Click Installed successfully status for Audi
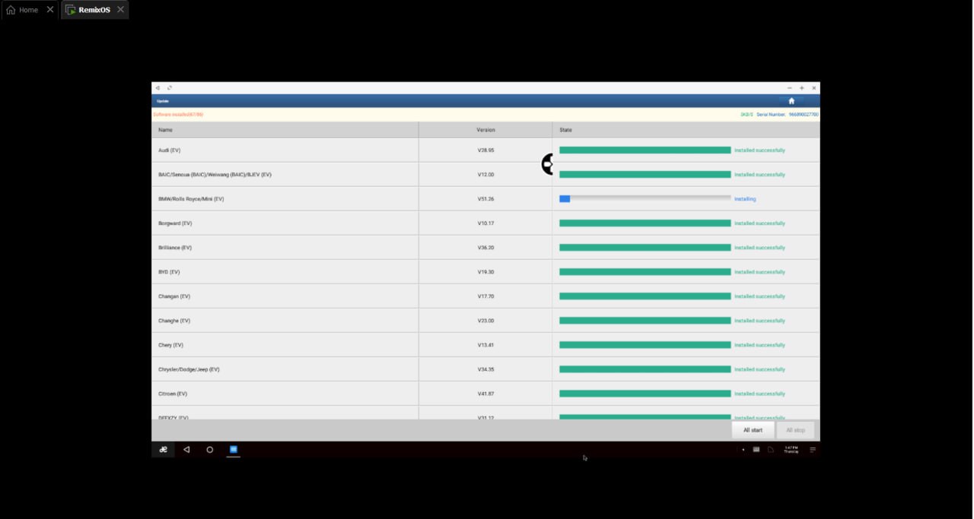 (759, 150)
